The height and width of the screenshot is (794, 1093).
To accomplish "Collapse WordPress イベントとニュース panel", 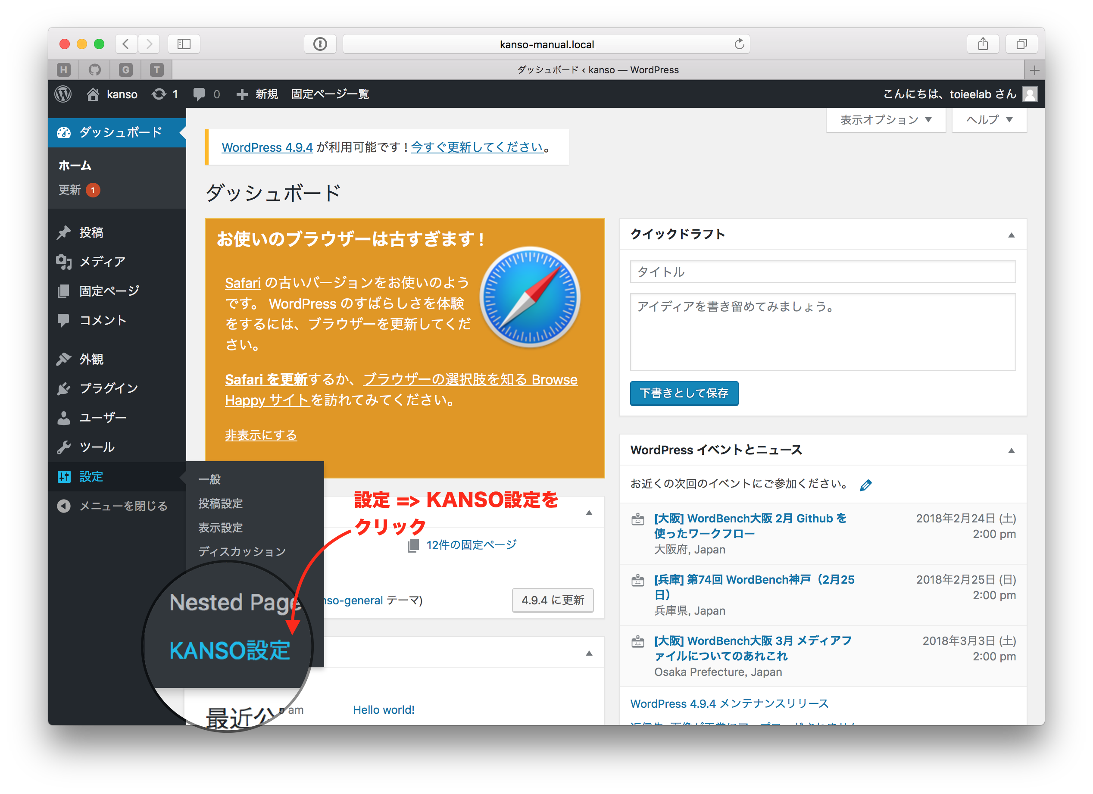I will pos(1011,451).
